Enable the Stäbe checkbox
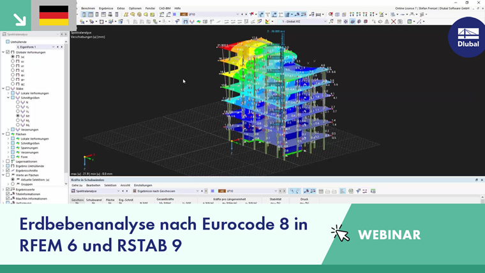This screenshot has height=273, width=485. (x=8, y=89)
